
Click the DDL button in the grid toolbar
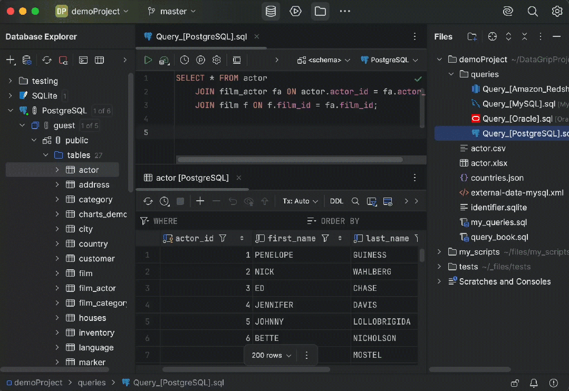click(x=336, y=201)
